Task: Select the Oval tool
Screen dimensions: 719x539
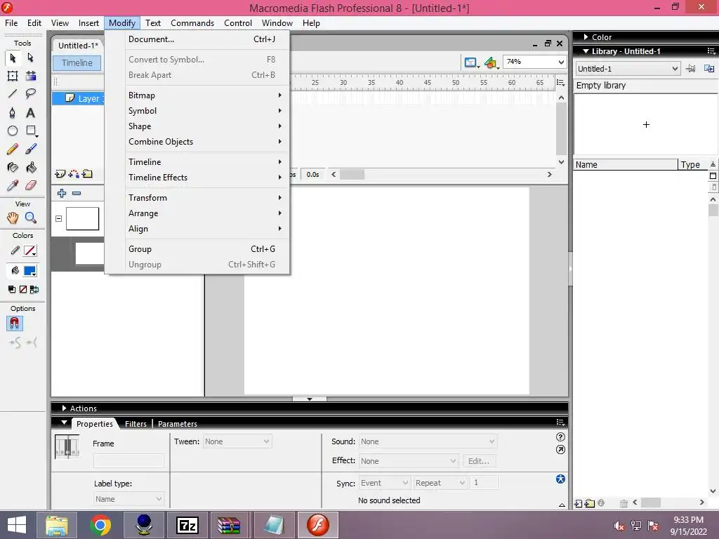Action: tap(13, 131)
